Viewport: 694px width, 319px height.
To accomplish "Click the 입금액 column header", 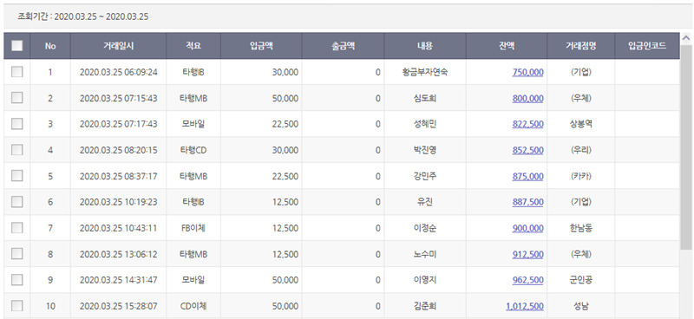I will coord(261,46).
